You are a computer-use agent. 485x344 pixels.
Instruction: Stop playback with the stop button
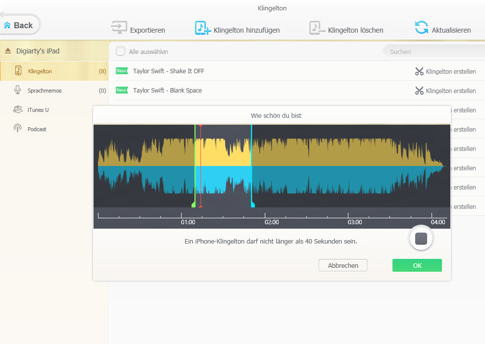(421, 239)
